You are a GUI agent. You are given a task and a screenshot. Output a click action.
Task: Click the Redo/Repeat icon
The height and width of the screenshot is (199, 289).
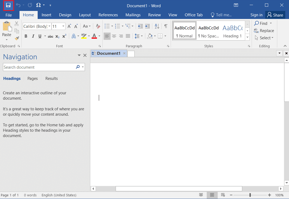point(30,5)
